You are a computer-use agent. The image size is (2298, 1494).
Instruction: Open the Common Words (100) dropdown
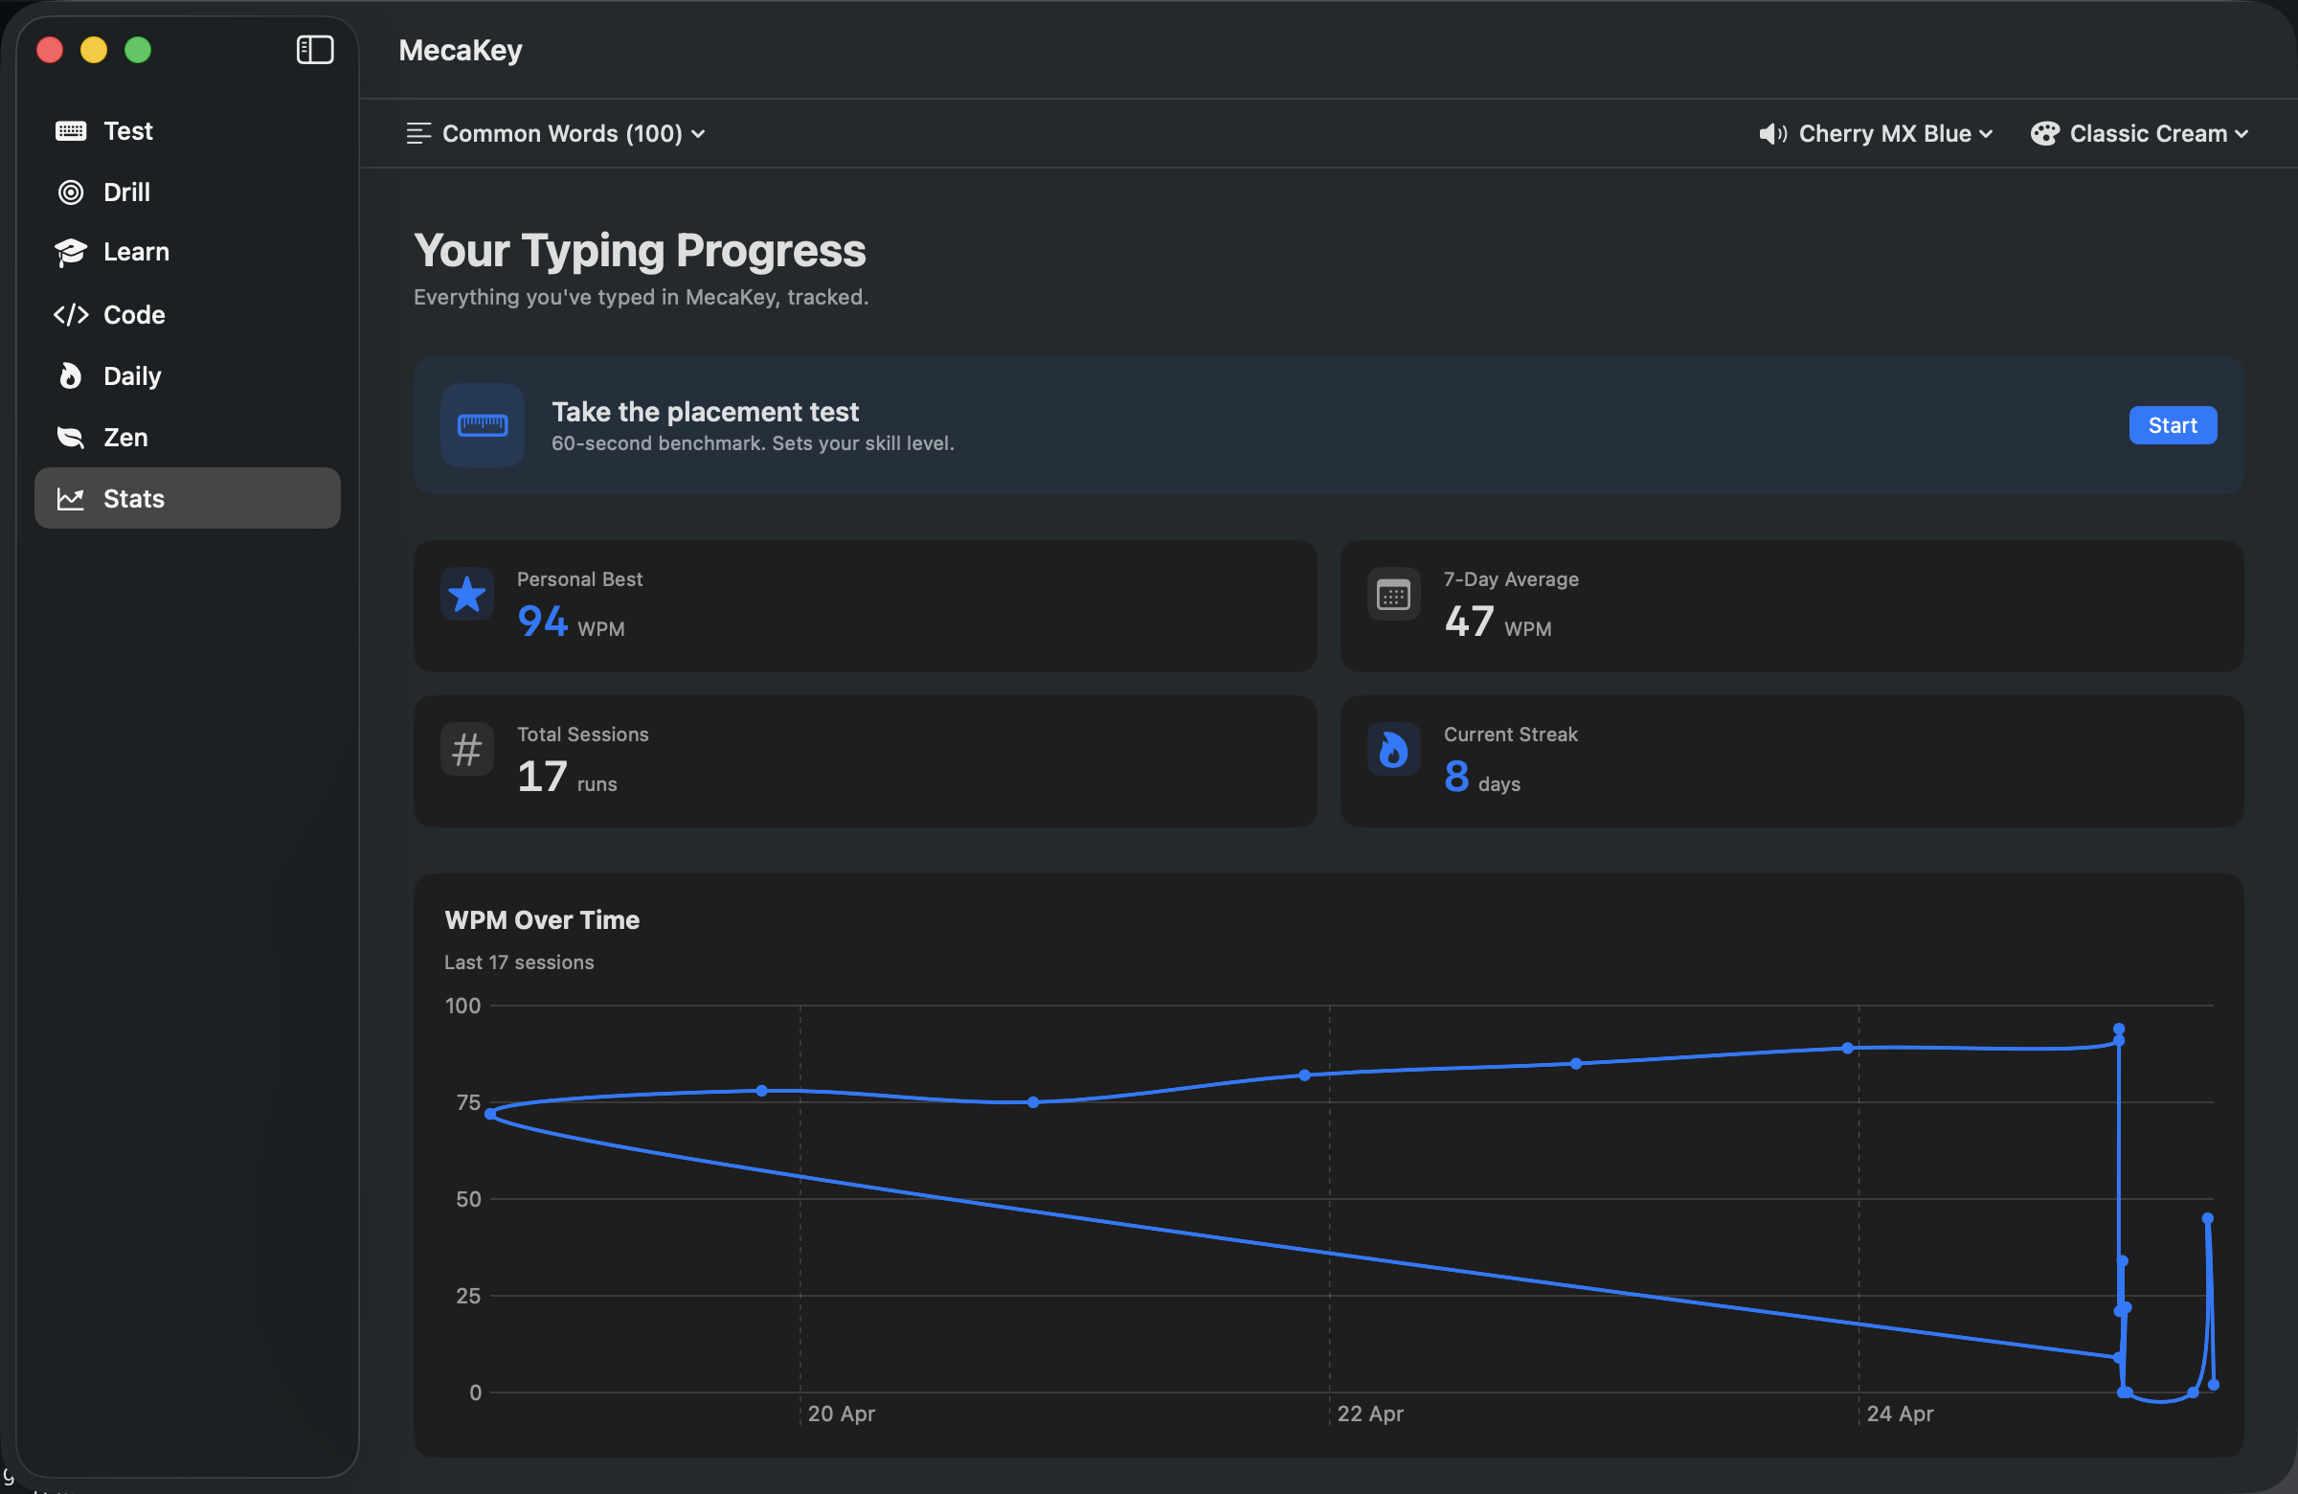(x=556, y=133)
